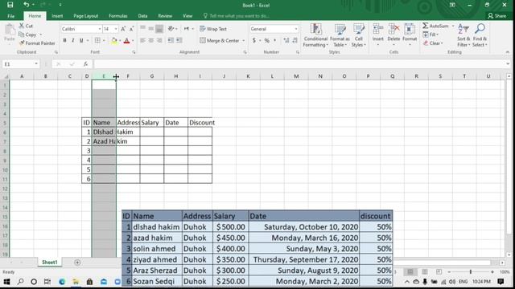Click Tell me what you want to do

point(237,16)
